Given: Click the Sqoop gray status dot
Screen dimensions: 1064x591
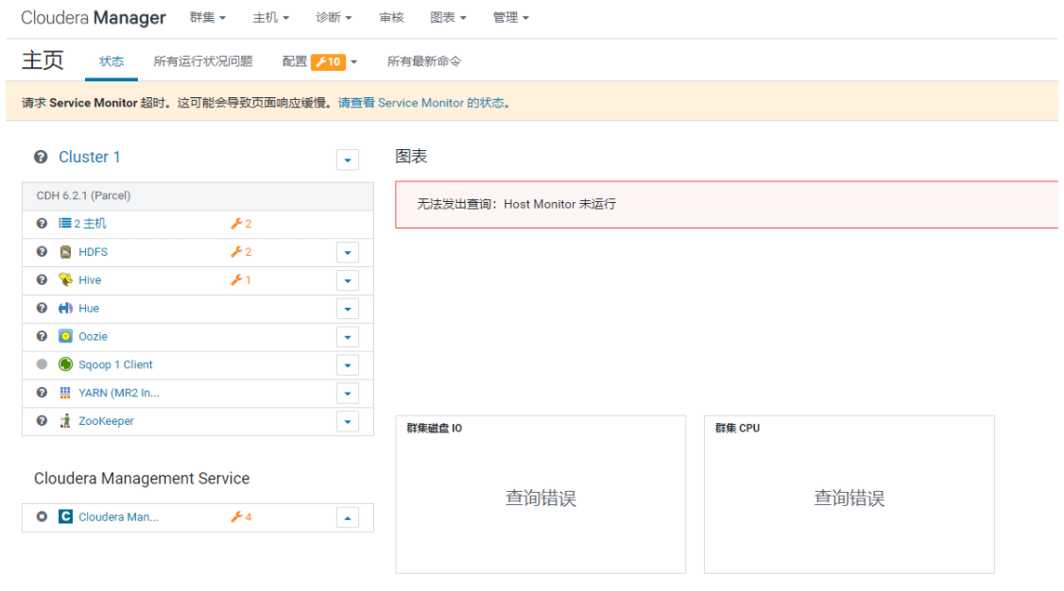Looking at the screenshot, I should pyautogui.click(x=42, y=364).
